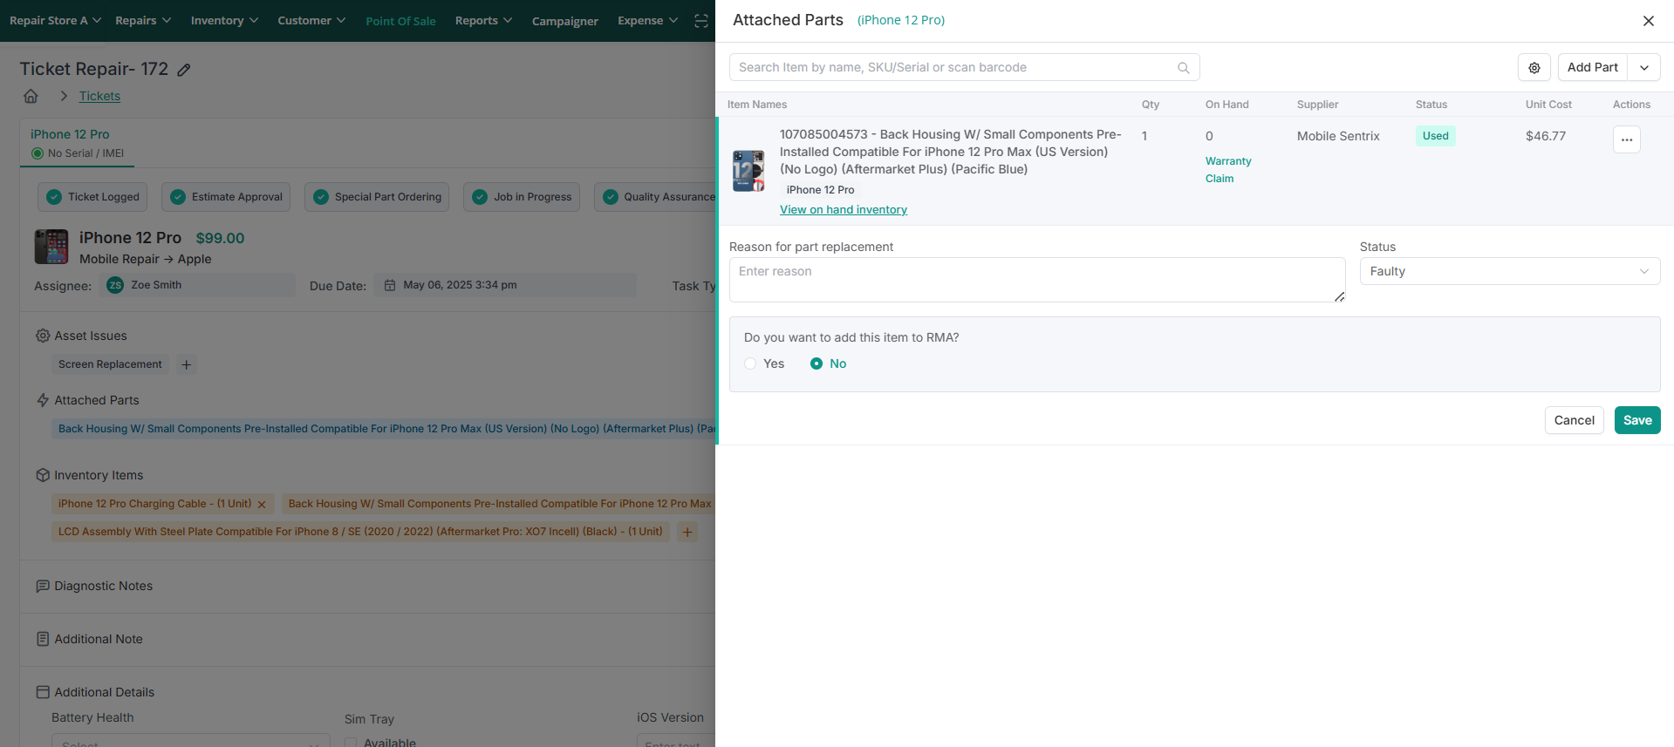Open the Battery Health select dropdown

point(191,741)
